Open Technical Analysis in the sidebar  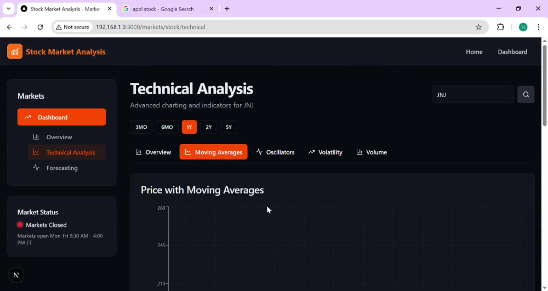coord(66,152)
